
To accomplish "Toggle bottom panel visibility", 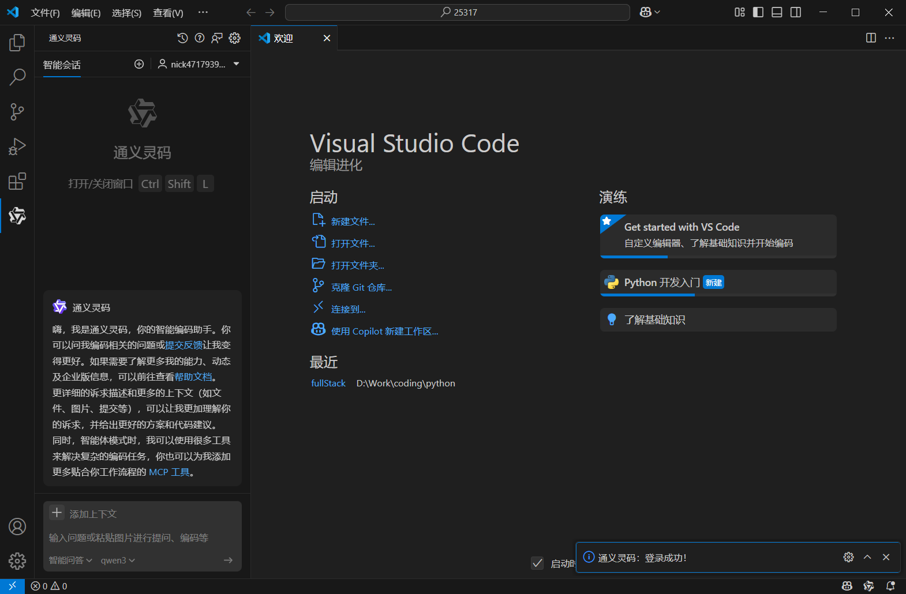I will 777,12.
